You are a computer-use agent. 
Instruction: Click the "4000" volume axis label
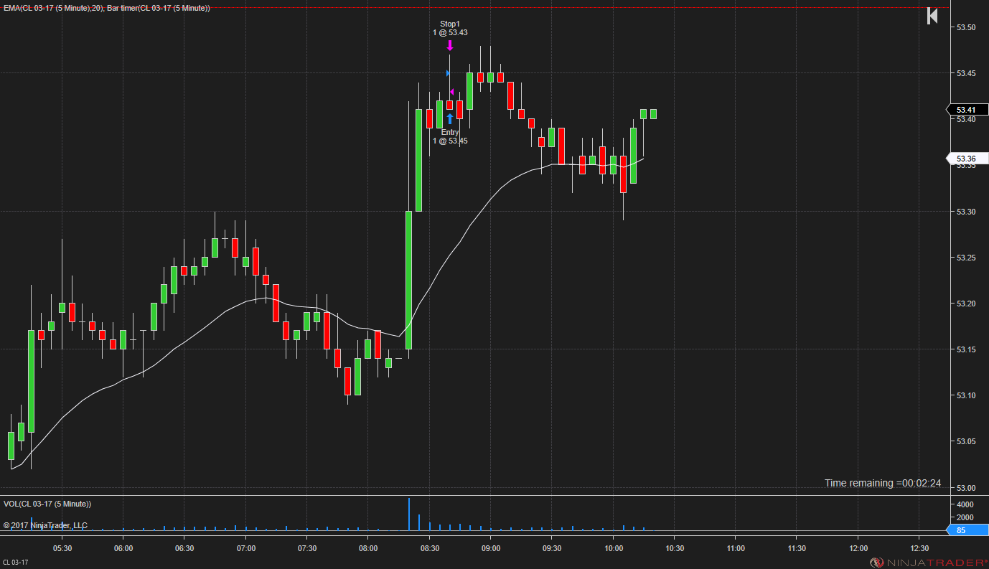(965, 504)
